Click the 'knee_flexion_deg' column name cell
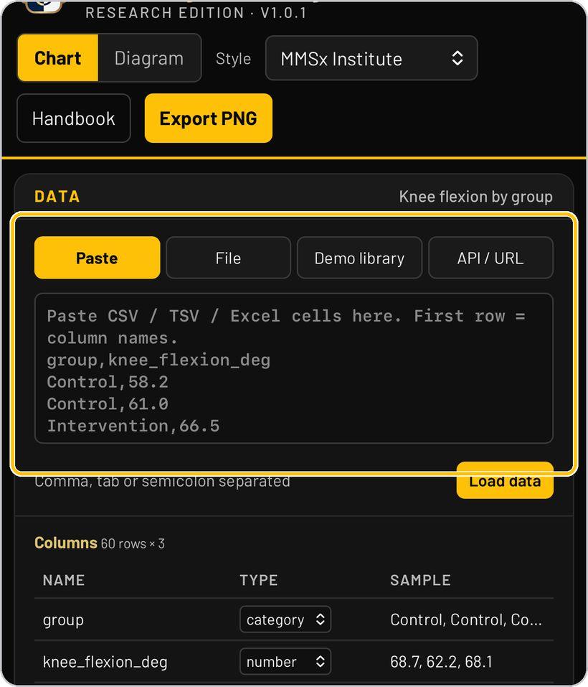Screen dimensions: 588x687 (105, 662)
